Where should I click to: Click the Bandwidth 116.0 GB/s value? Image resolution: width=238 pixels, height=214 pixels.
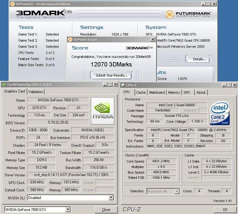99,167
